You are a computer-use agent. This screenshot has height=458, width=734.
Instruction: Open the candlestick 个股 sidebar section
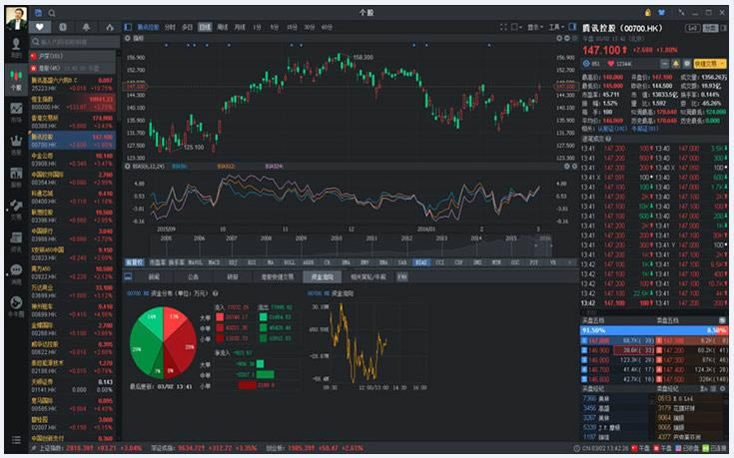pyautogui.click(x=16, y=80)
